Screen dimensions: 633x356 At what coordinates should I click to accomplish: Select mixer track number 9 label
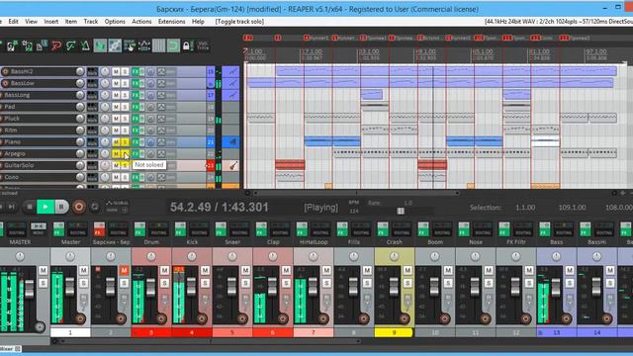point(394,332)
